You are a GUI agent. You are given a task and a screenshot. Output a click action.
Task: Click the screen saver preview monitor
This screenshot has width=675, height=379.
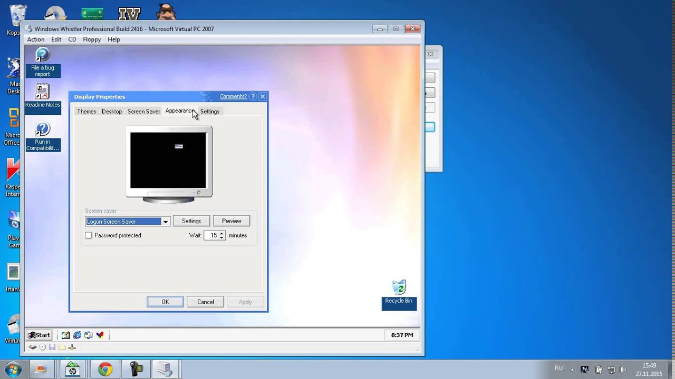tap(169, 164)
